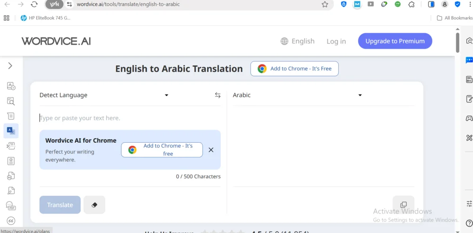Click the Log in link

click(x=336, y=41)
